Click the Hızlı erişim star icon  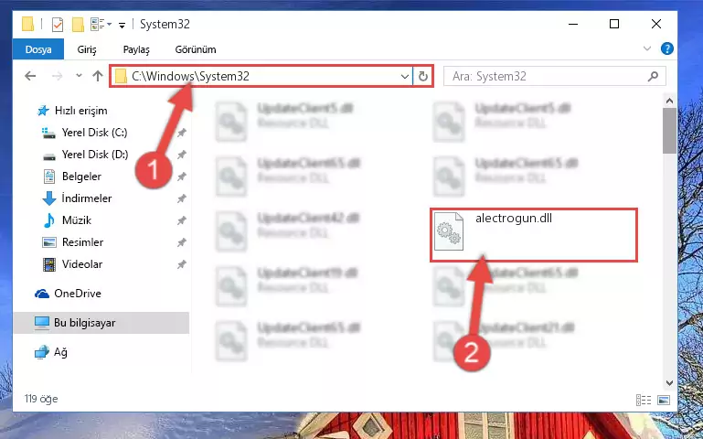click(x=43, y=111)
